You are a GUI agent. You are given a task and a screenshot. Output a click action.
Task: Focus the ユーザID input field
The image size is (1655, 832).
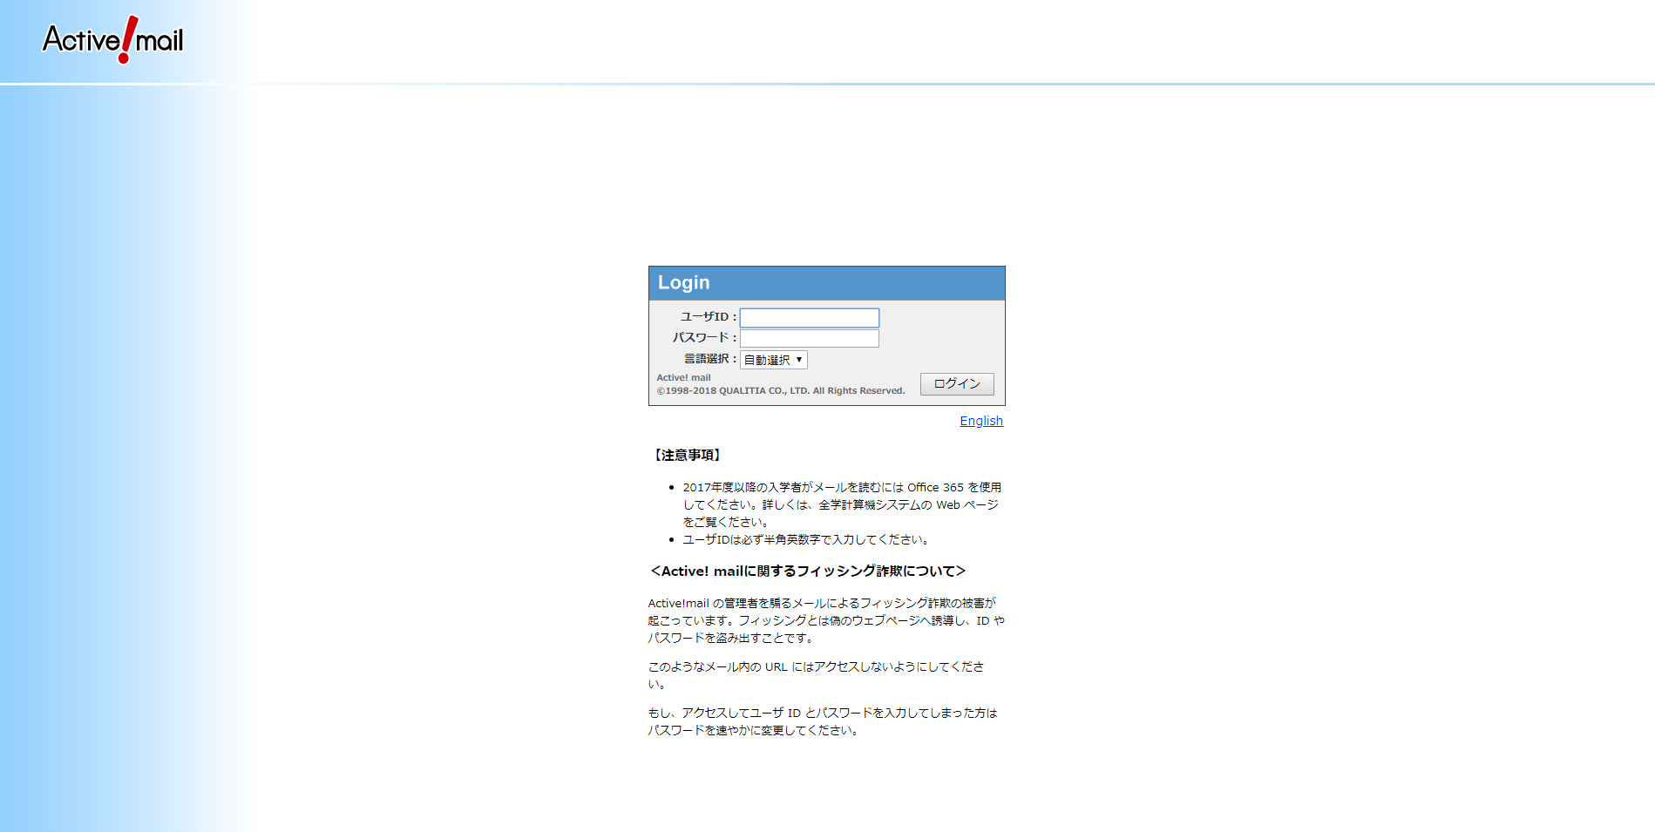[x=810, y=317]
